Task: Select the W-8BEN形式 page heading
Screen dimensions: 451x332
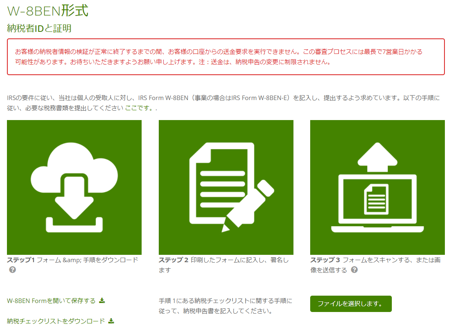Action: coord(48,11)
